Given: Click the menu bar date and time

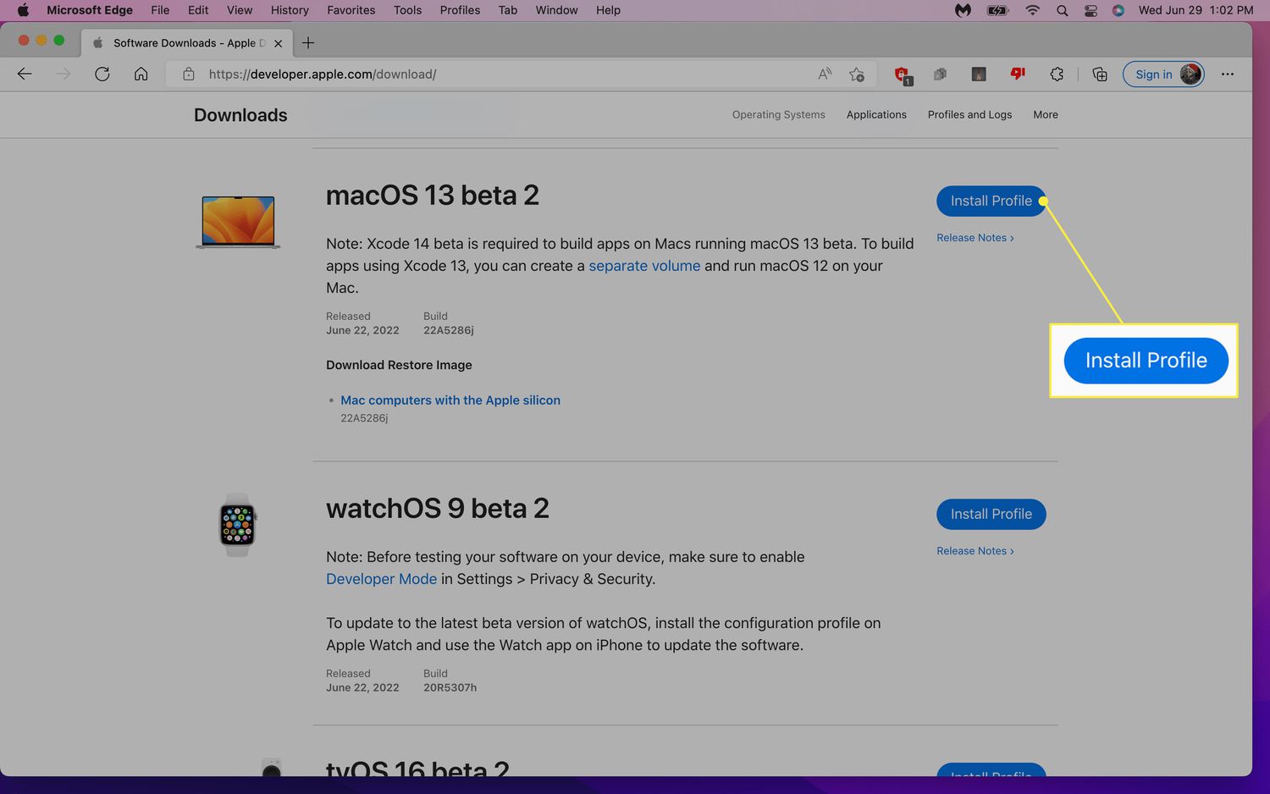Looking at the screenshot, I should click(x=1195, y=10).
